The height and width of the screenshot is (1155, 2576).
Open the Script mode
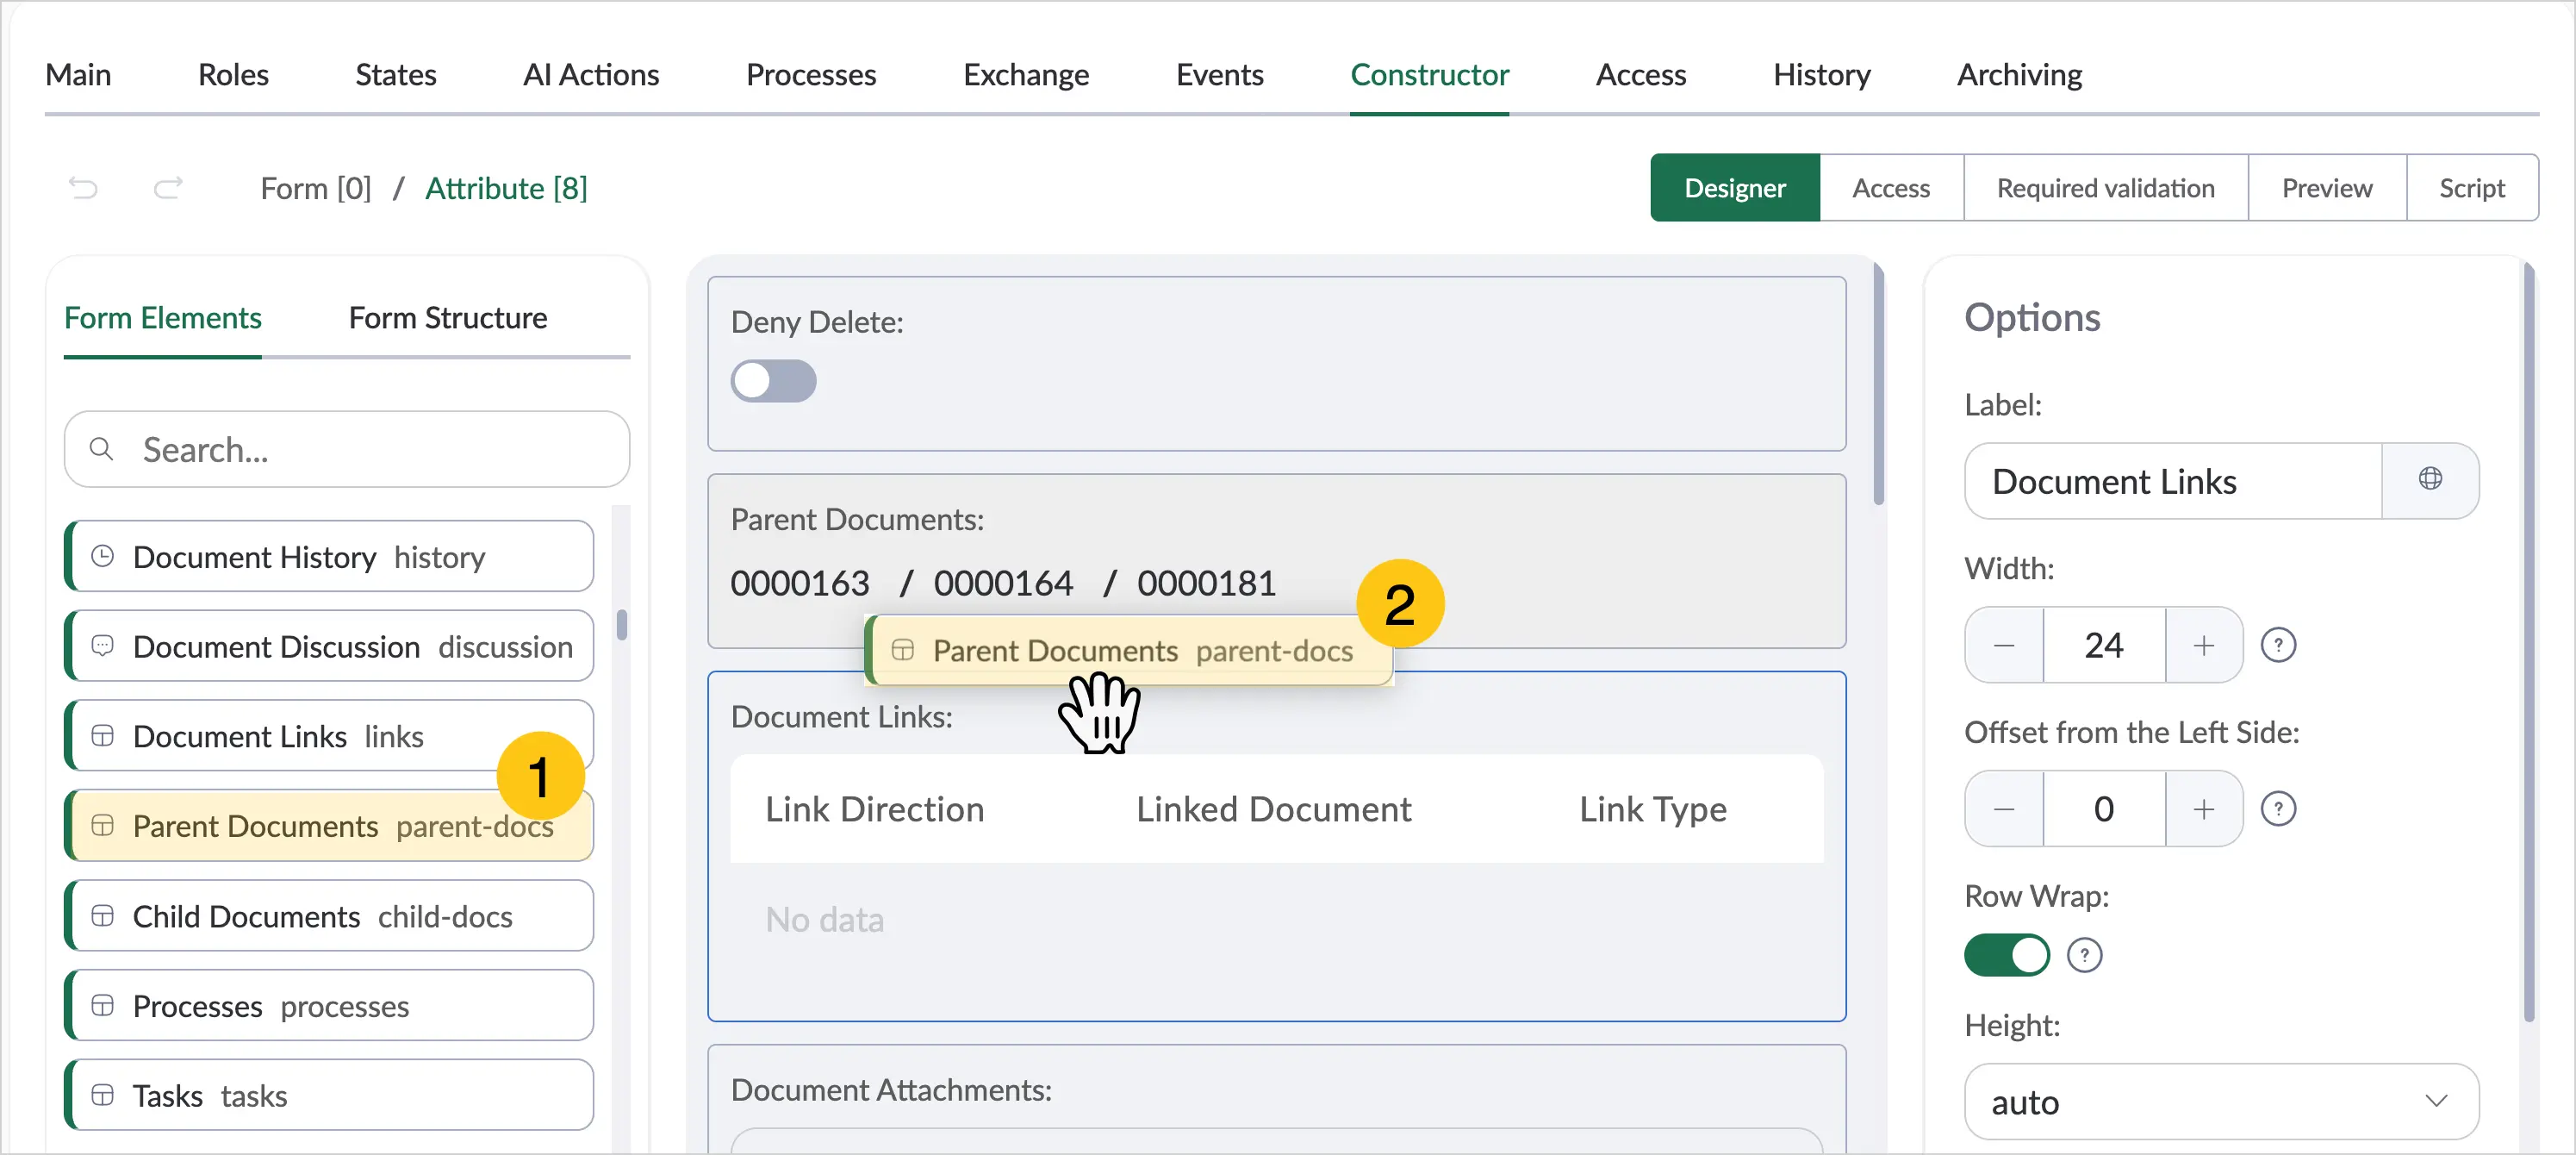click(2472, 187)
